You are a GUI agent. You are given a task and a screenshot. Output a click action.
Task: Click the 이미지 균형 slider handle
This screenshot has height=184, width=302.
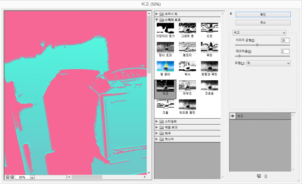coord(257,45)
